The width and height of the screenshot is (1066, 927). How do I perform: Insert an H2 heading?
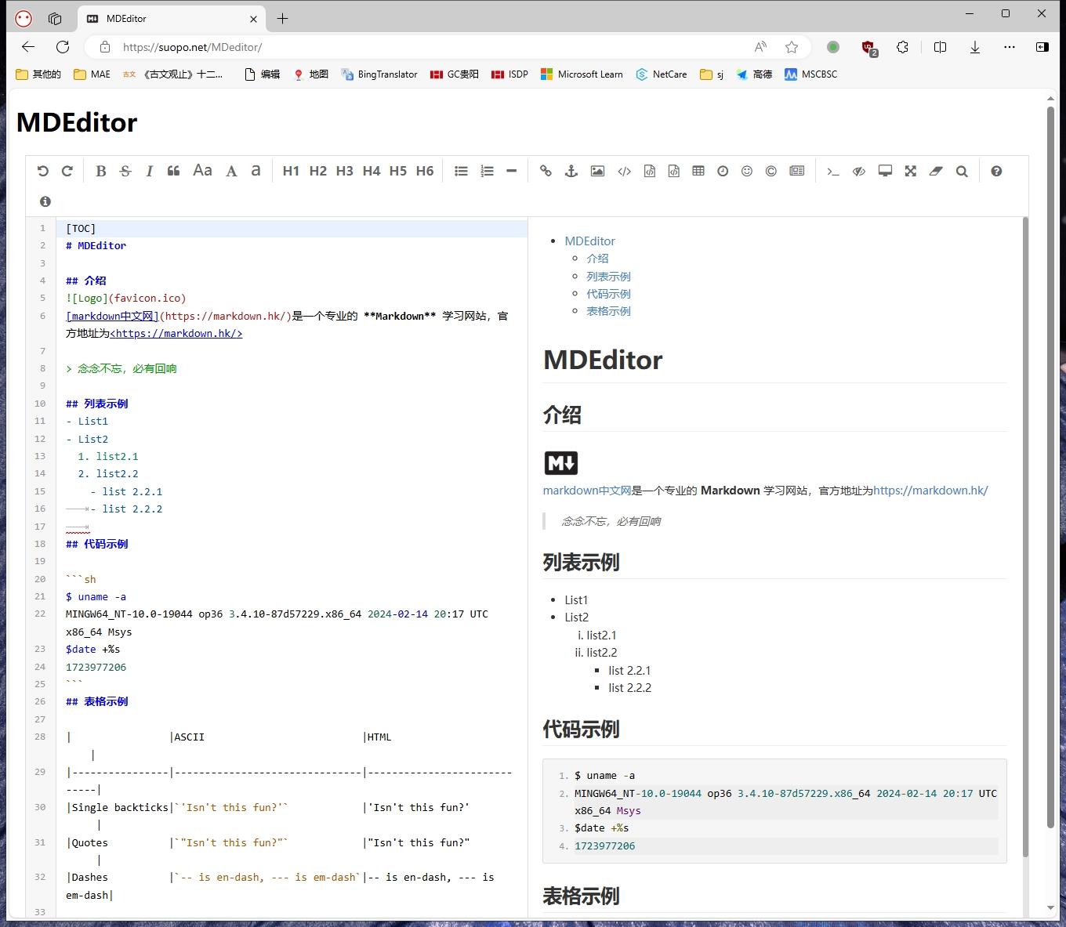317,171
